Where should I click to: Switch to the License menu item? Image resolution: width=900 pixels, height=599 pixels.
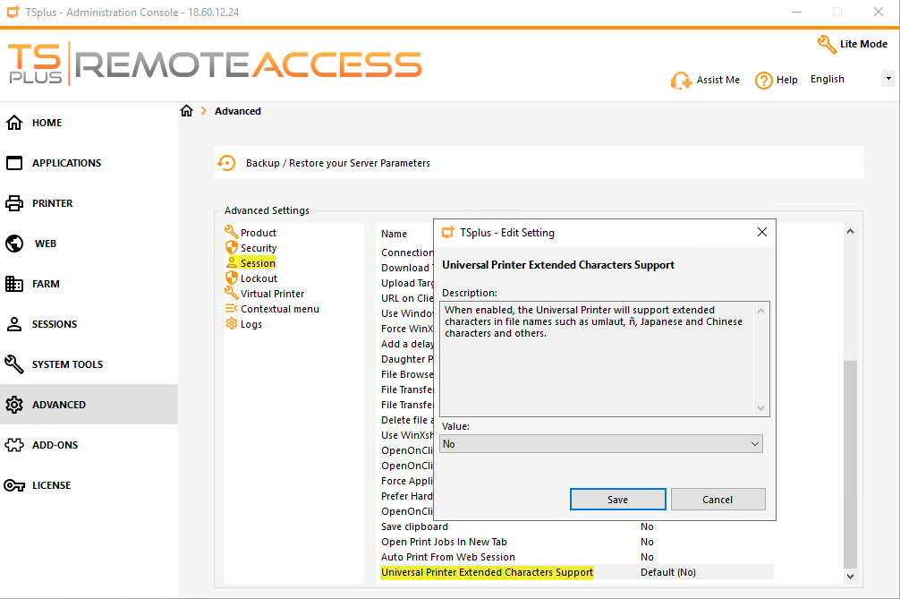point(51,485)
